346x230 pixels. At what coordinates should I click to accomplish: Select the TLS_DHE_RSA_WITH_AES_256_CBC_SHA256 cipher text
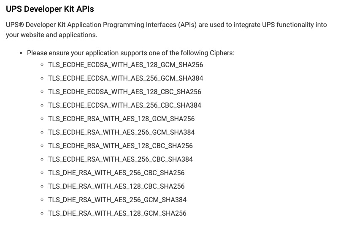tap(116, 173)
